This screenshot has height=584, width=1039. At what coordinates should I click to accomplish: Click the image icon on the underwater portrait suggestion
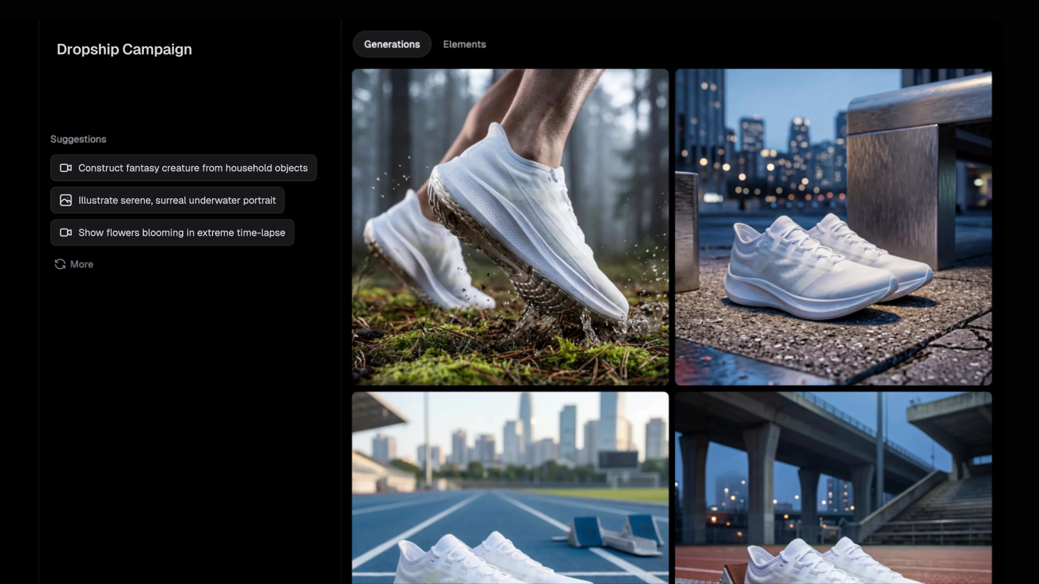(66, 200)
